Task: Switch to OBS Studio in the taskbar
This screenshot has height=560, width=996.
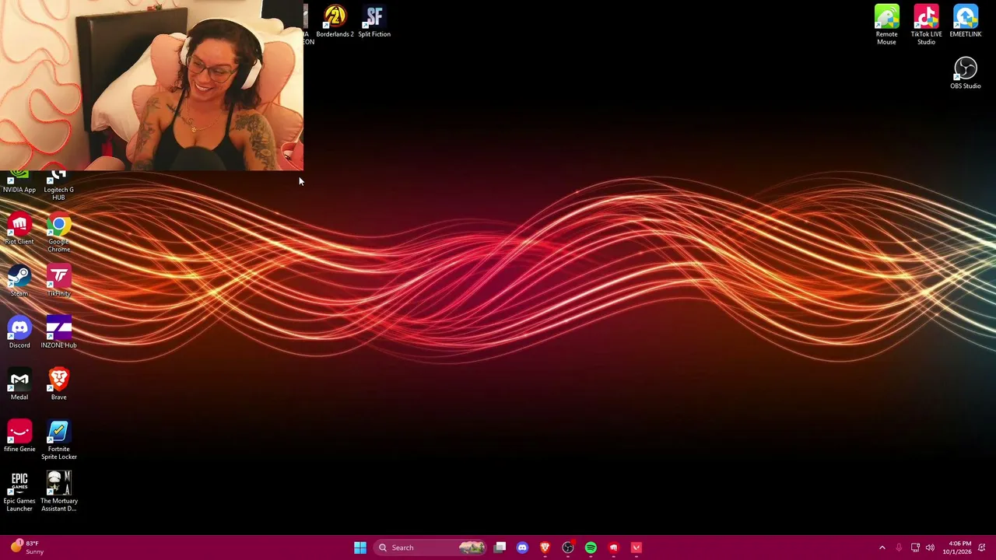Action: (x=568, y=548)
